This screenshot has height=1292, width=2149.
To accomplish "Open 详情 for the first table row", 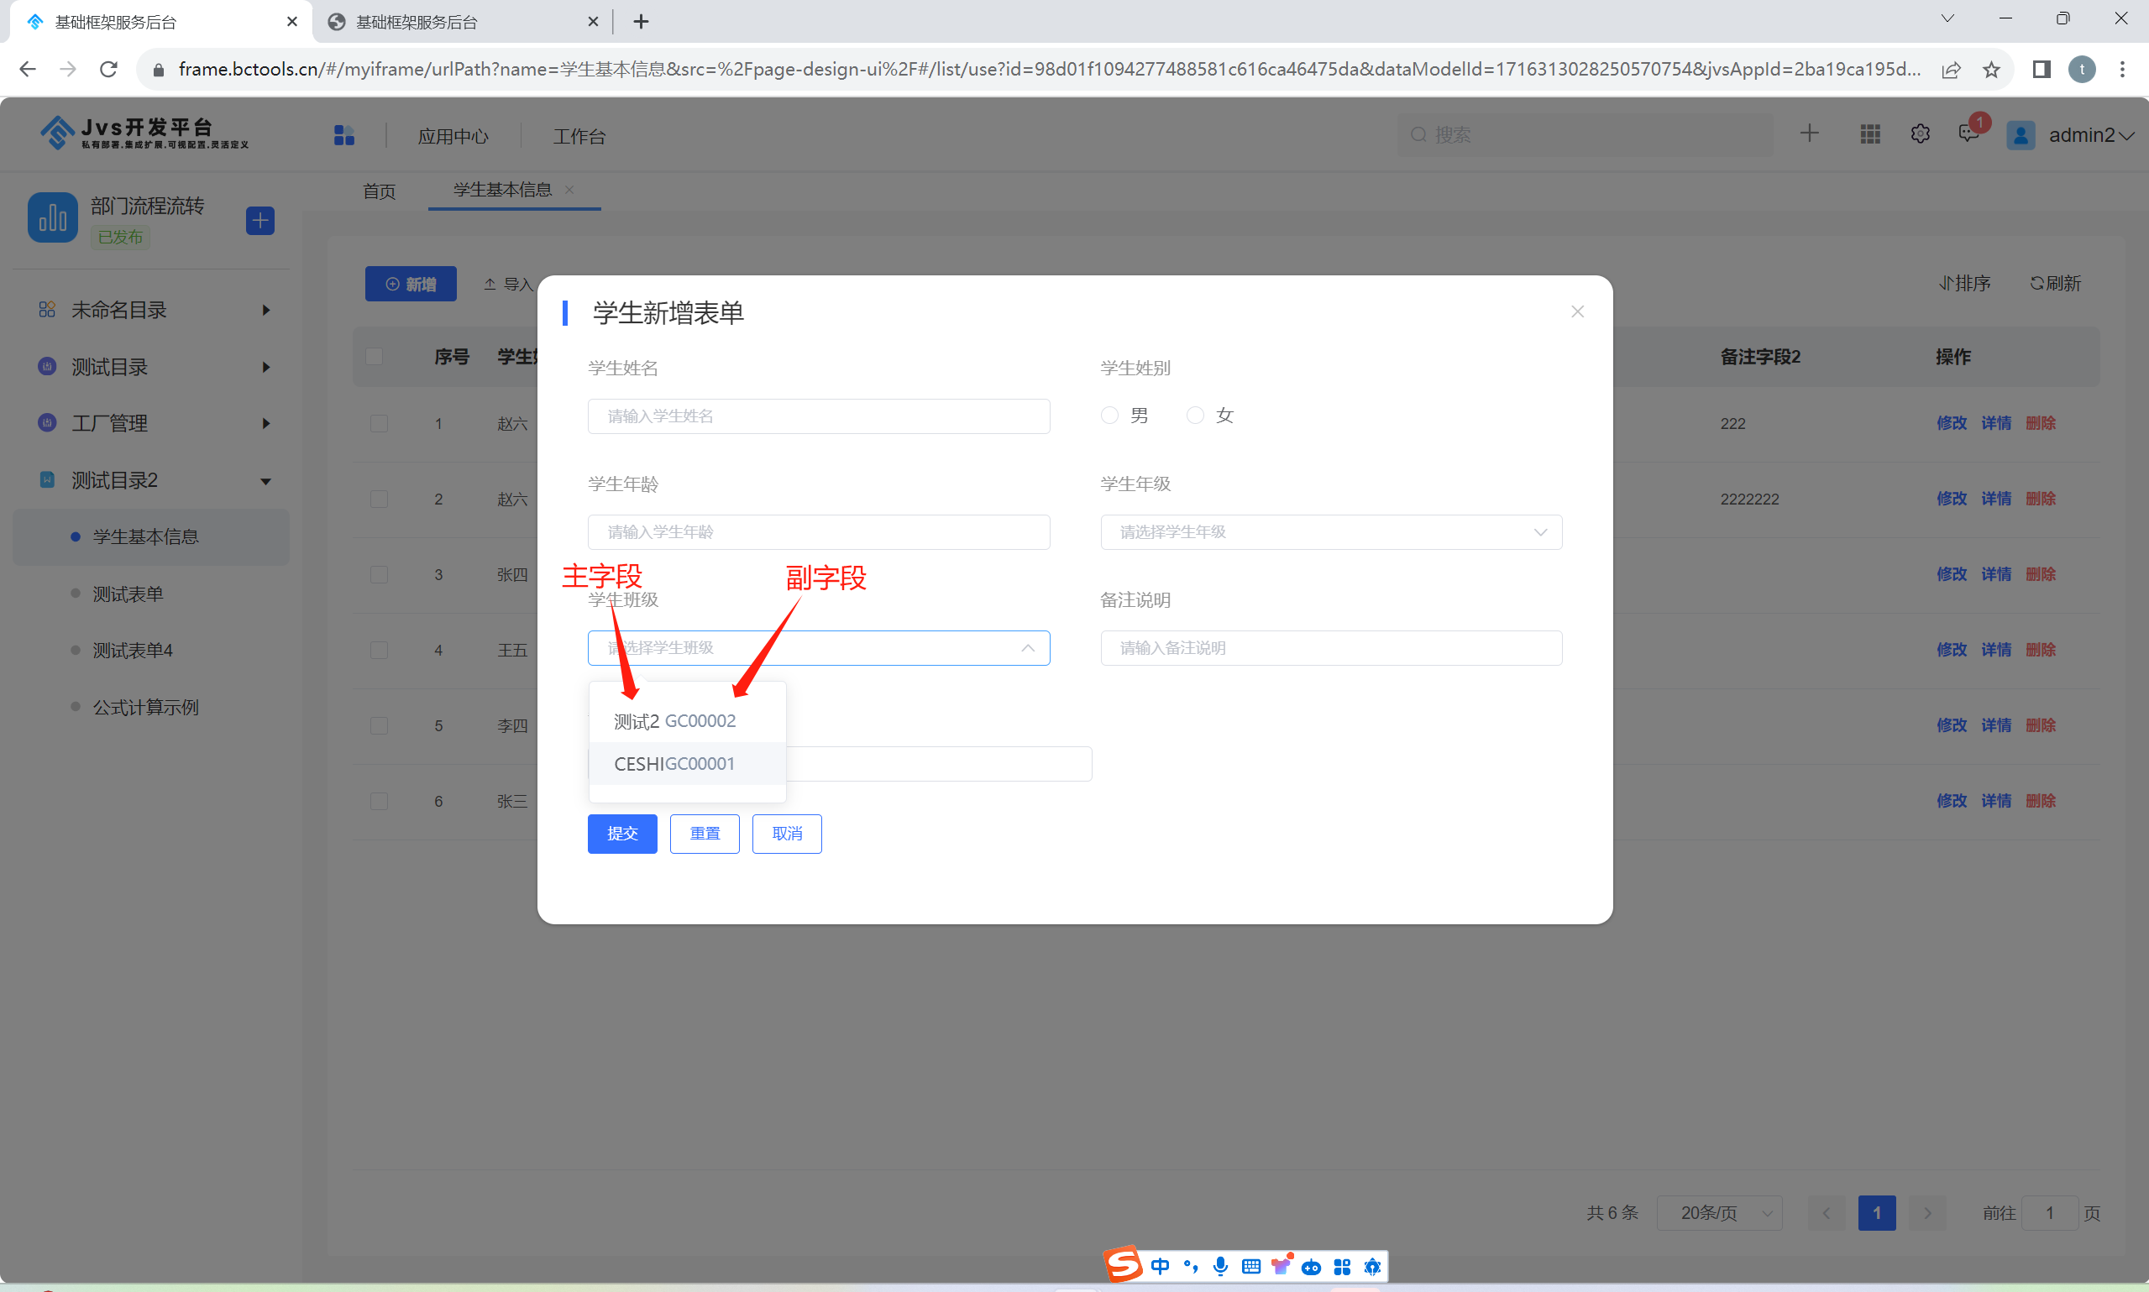I will coord(1998,423).
